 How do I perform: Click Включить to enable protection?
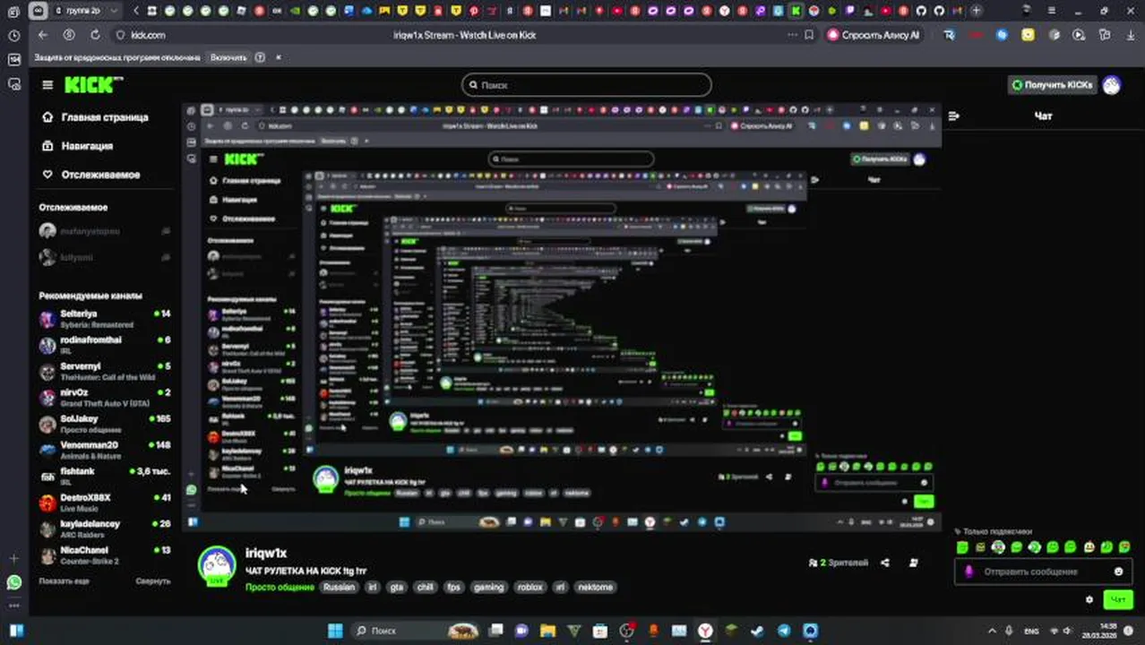pyautogui.click(x=228, y=57)
